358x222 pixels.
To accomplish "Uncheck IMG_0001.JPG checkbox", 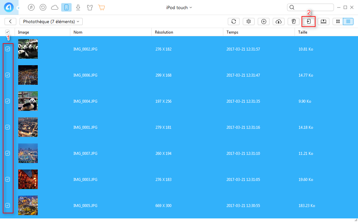I will [7, 127].
